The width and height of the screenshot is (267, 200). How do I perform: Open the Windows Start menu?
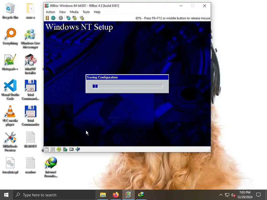pos(6,195)
